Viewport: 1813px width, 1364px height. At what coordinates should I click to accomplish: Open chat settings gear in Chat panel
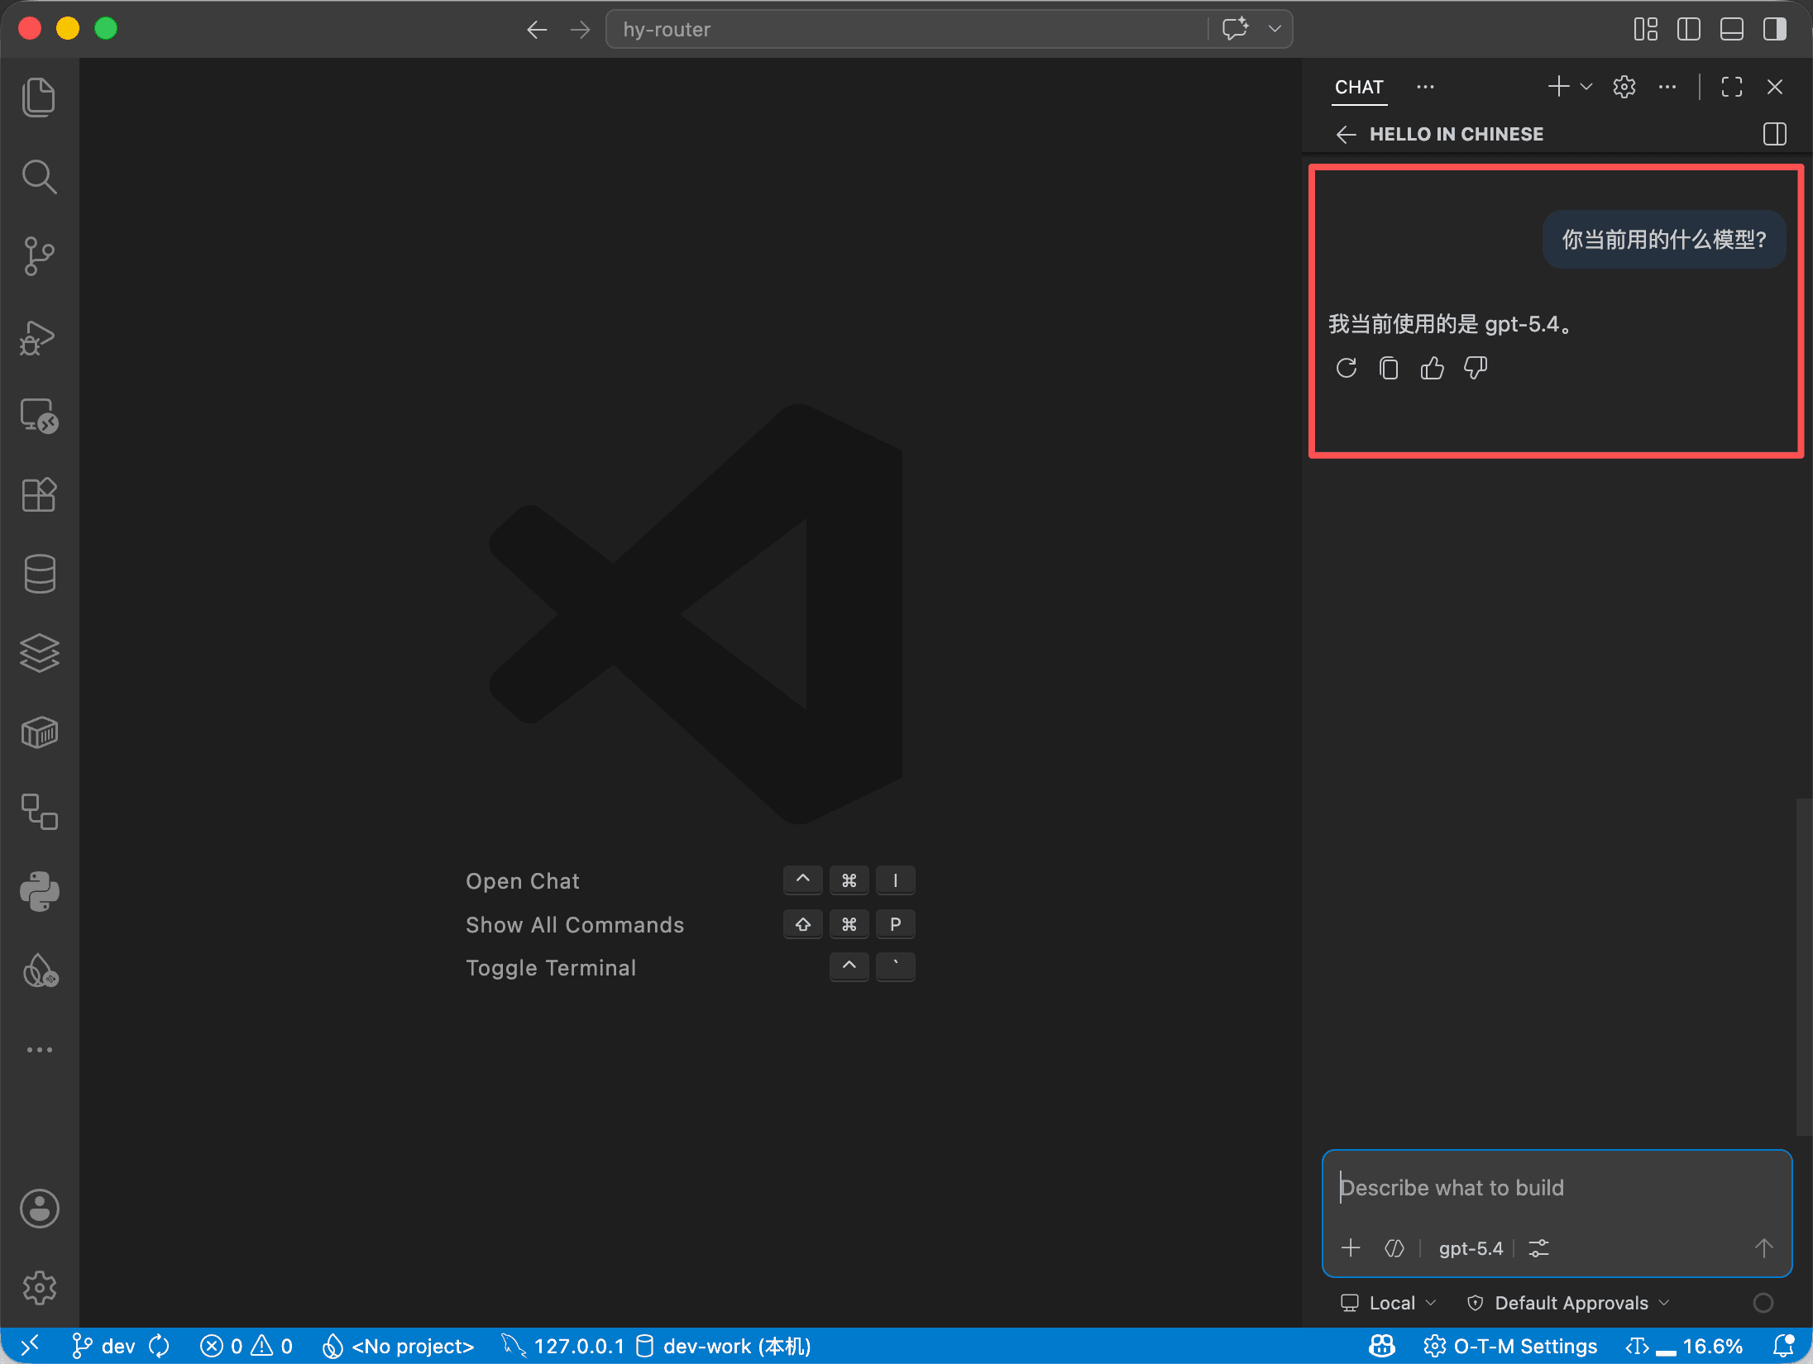(x=1624, y=87)
